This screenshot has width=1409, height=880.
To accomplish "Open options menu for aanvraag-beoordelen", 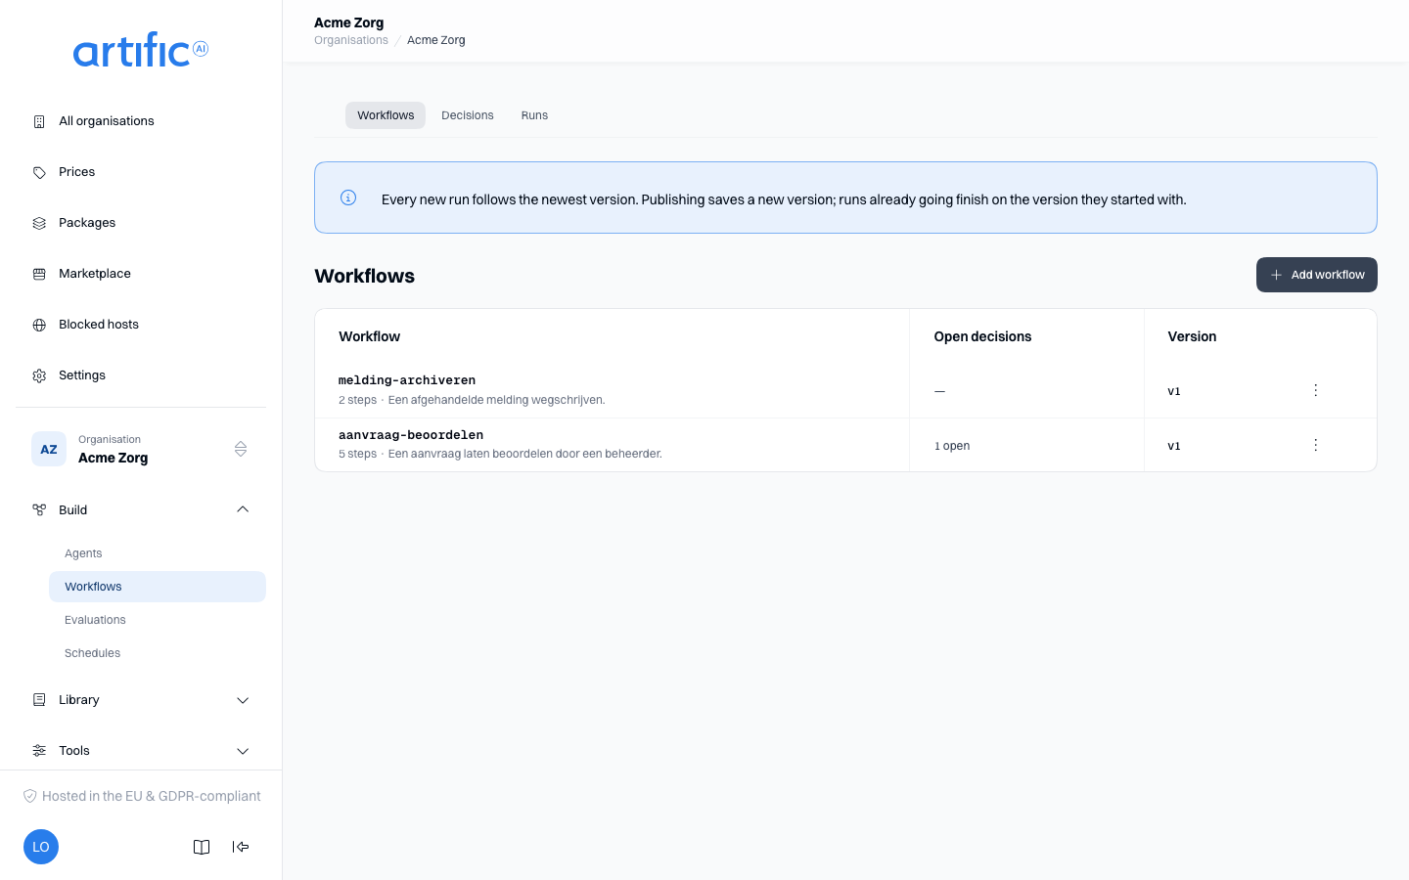I will point(1316,445).
